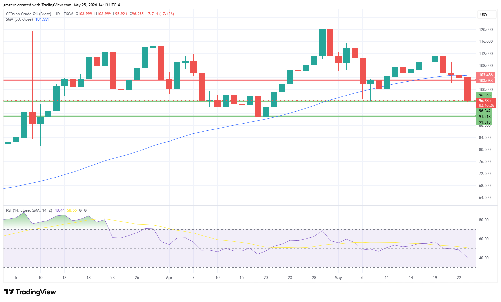The image size is (501, 302).
Task: Click the 120.000 price axis label
Action: tap(486, 30)
